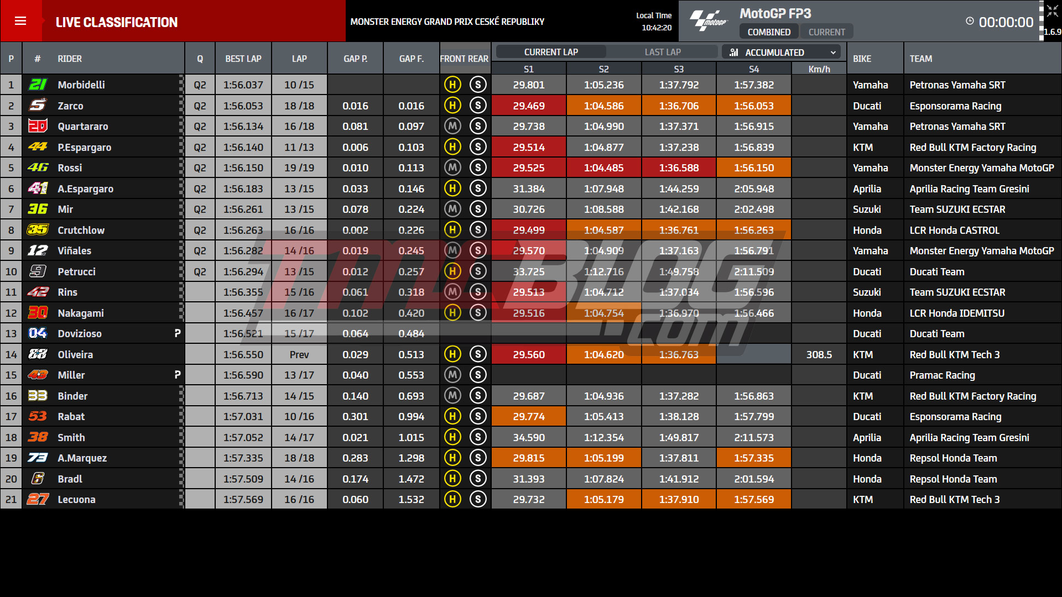Click Oliveira's number 88 badge

38,354
